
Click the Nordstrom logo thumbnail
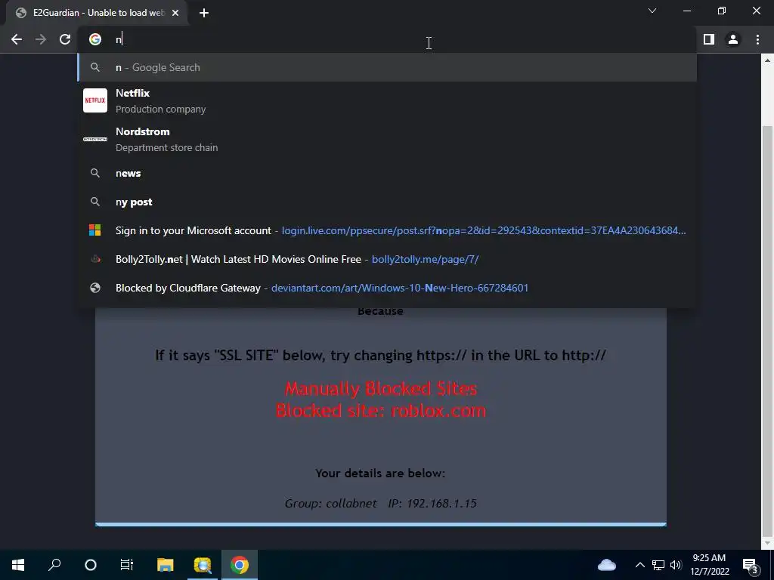click(95, 139)
